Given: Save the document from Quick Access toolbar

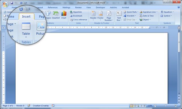Looking at the screenshot, I should point(12,3).
